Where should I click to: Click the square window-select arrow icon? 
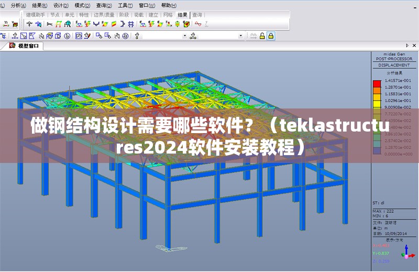[24, 36]
